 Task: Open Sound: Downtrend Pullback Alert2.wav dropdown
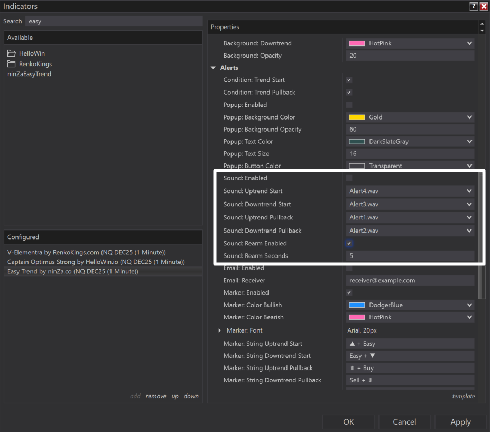(x=410, y=231)
